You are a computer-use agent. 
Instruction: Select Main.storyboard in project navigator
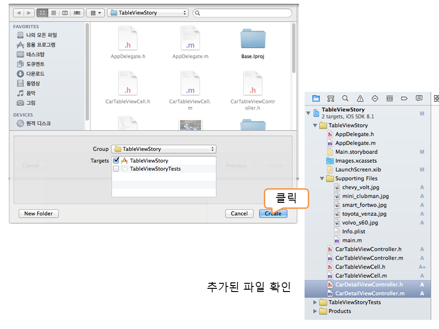click(356, 152)
